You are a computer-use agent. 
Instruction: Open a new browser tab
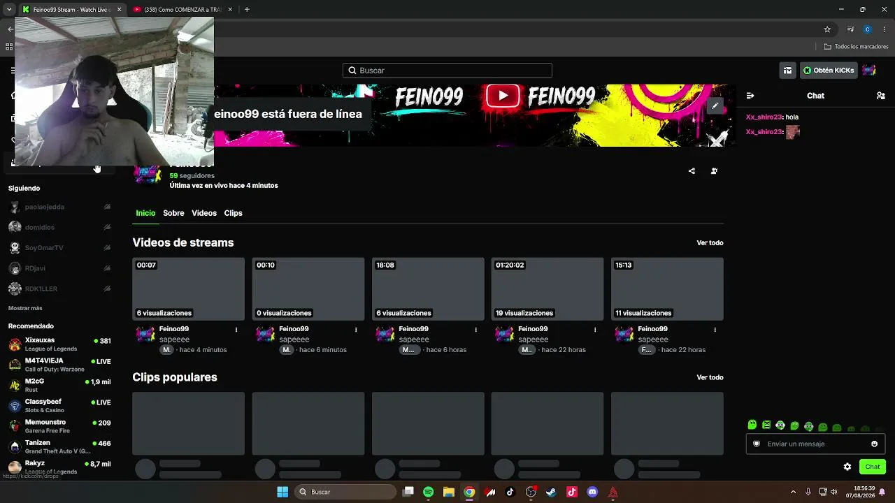[247, 10]
